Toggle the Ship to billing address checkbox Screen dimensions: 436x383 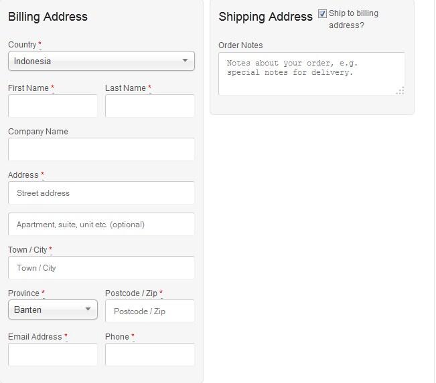[x=322, y=13]
